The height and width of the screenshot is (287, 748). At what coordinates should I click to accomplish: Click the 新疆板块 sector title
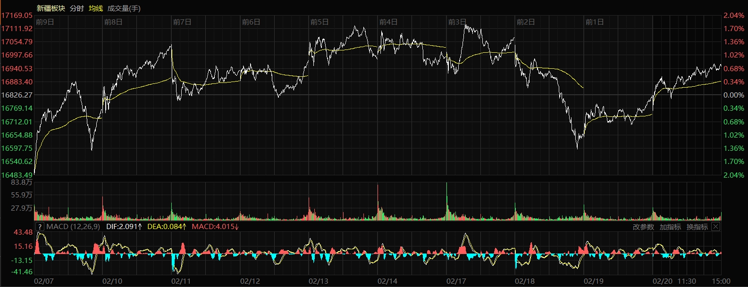coord(51,8)
